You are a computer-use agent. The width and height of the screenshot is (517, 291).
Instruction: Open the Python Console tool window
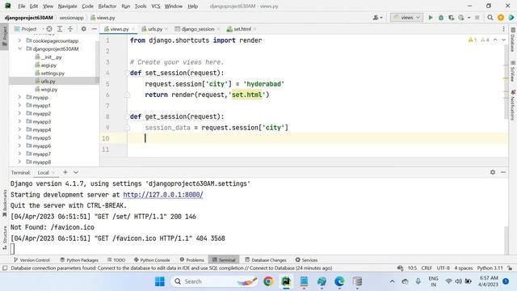tap(152, 260)
